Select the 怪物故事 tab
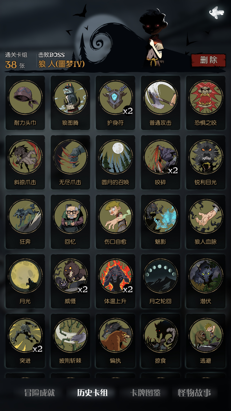Screen dimensions: 231x411 click(194, 393)
